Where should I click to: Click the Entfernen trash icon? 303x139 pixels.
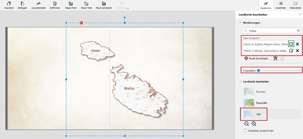(x=55, y=3)
